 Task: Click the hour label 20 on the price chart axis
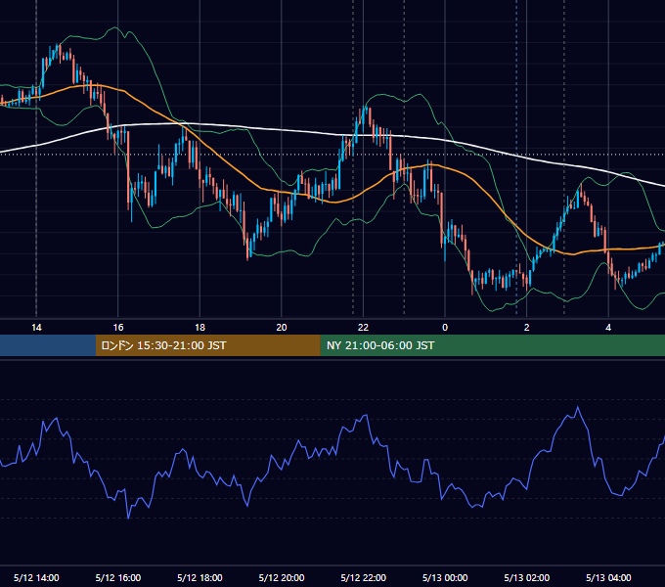click(282, 328)
